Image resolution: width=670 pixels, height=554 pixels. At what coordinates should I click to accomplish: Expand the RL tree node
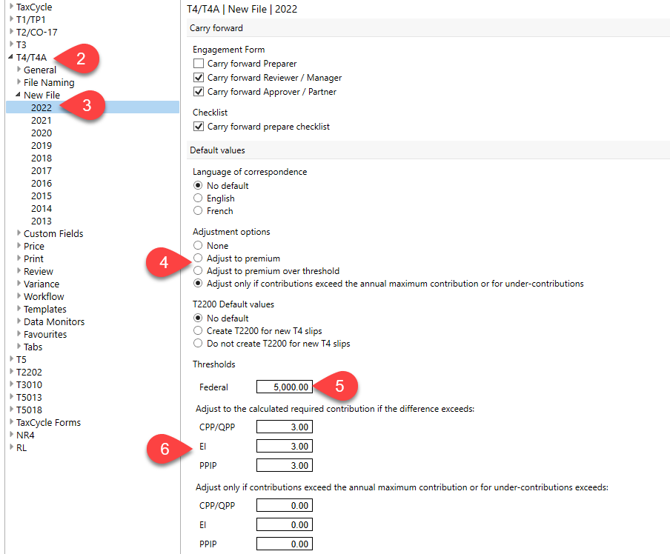12,447
